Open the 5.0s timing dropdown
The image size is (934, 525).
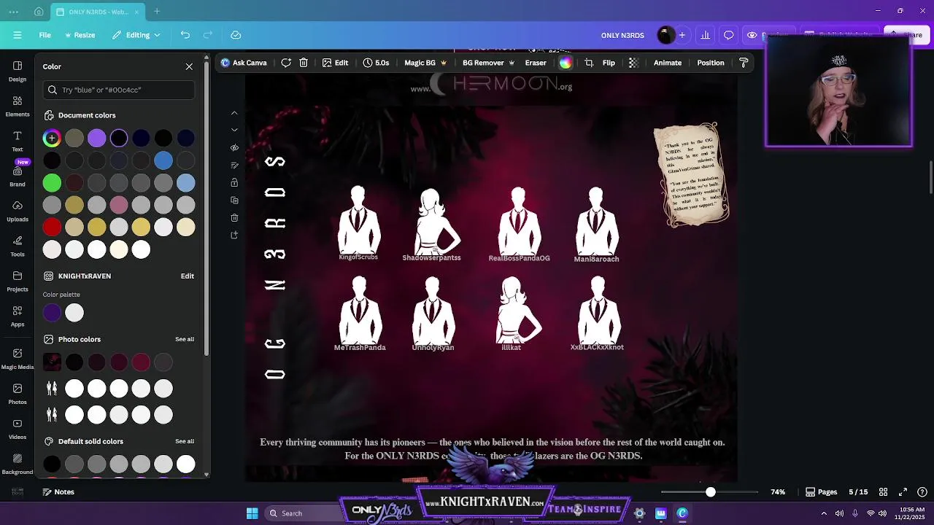[377, 63]
